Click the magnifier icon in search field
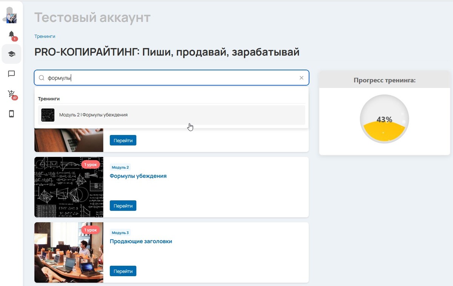The image size is (453, 286). (x=42, y=78)
